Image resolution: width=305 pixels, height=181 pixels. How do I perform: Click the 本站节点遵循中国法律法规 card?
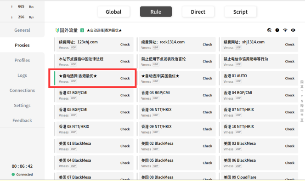[94, 61]
